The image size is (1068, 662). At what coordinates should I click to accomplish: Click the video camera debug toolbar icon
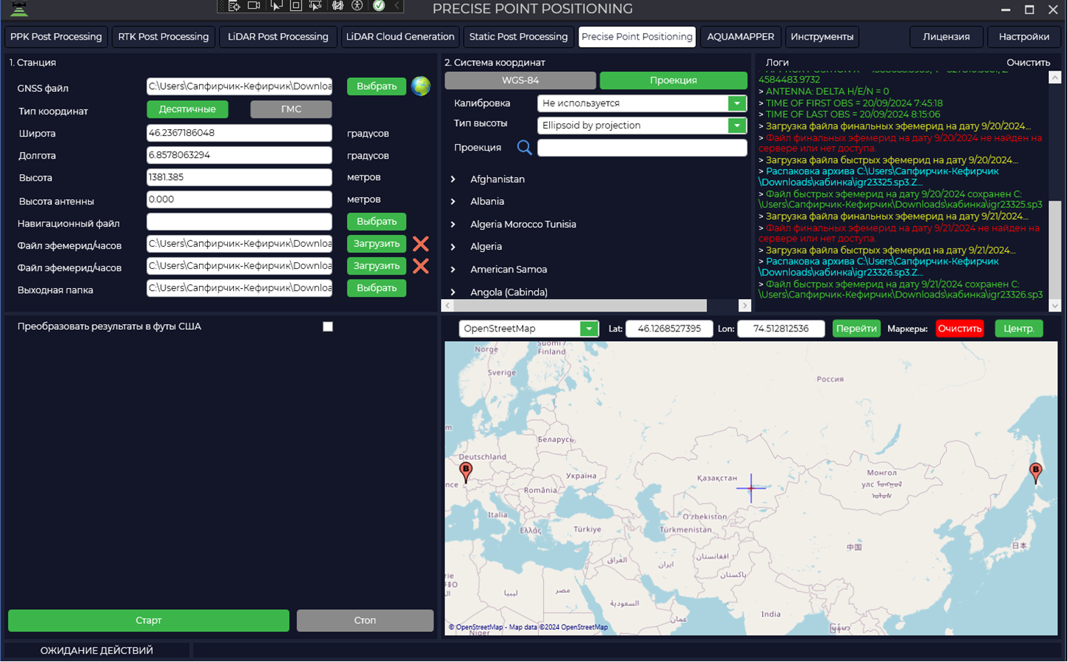click(254, 5)
